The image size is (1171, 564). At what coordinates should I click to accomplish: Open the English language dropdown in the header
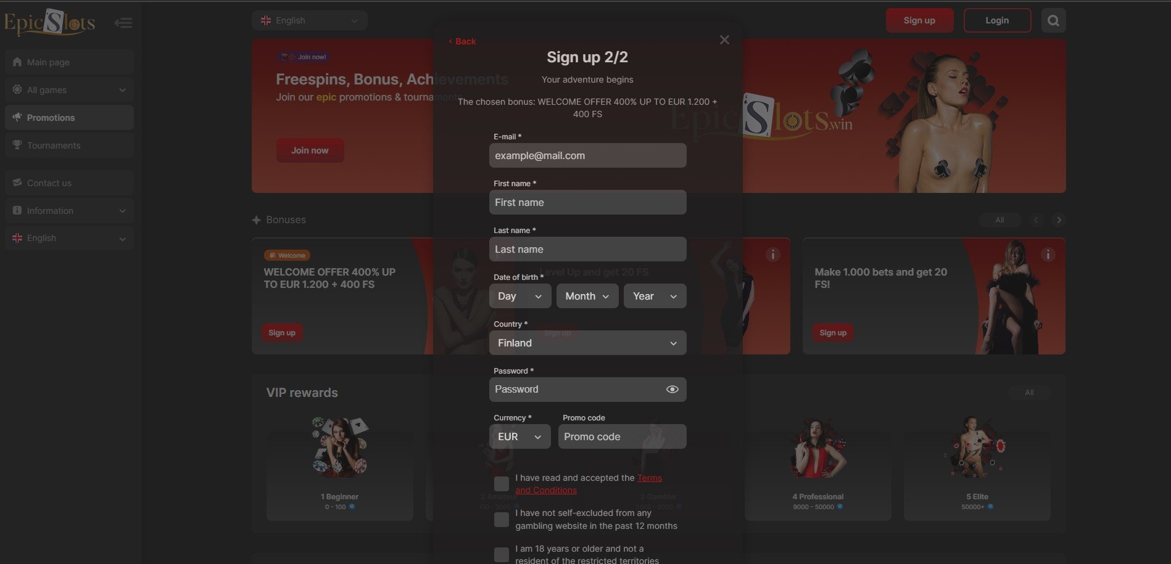click(x=310, y=20)
